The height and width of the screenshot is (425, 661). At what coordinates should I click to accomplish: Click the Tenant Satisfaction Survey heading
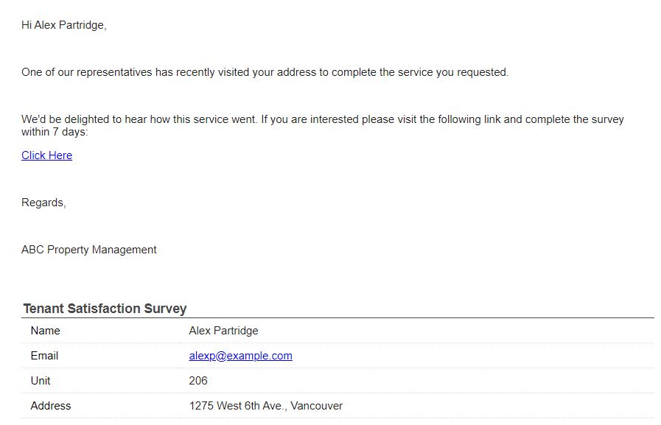coord(105,309)
